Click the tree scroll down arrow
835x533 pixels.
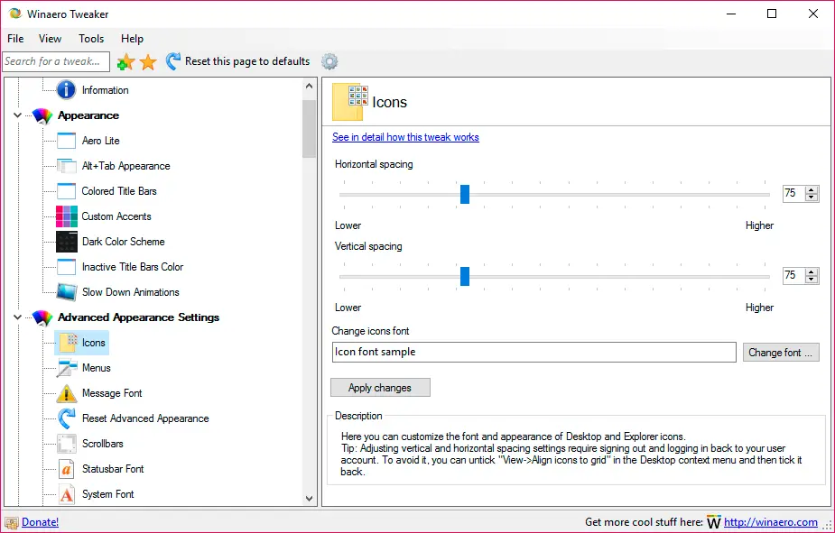[x=310, y=499]
